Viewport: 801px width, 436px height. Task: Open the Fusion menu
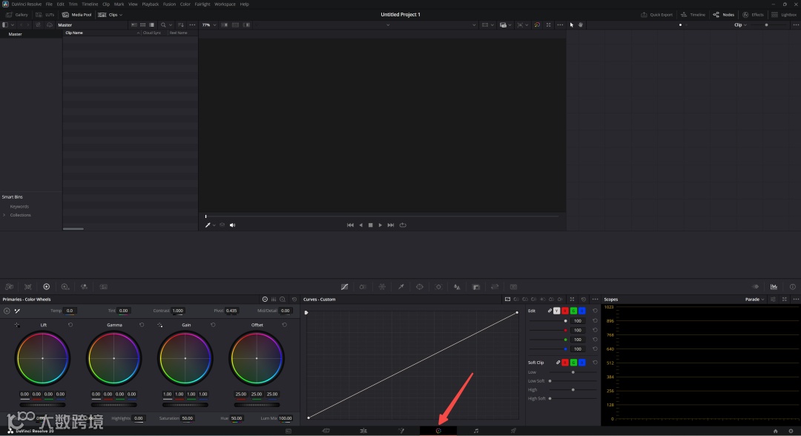170,4
